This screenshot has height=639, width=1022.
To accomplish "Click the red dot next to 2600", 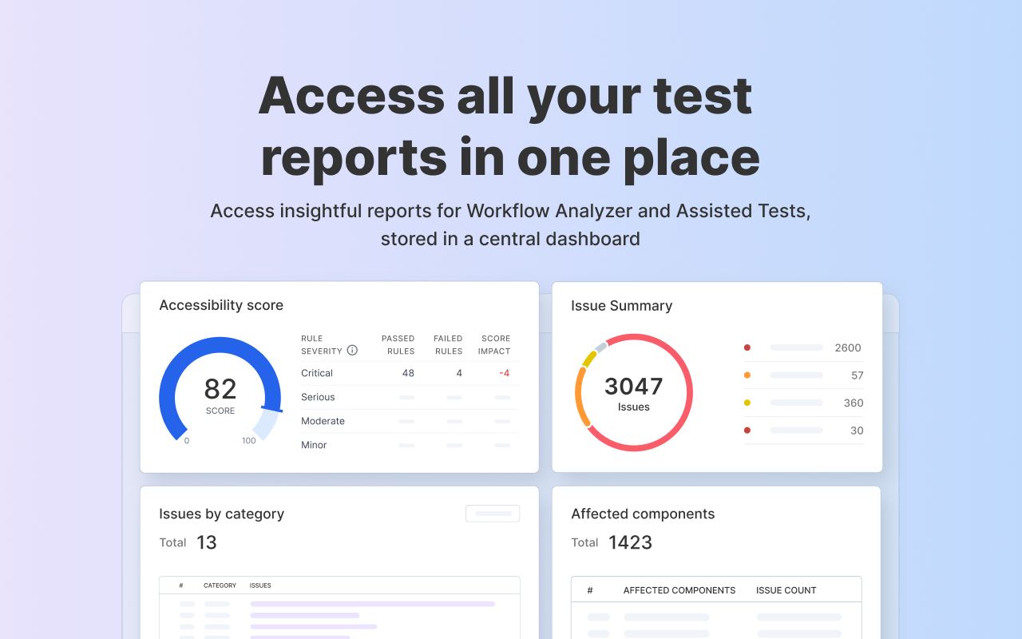I will tap(747, 347).
